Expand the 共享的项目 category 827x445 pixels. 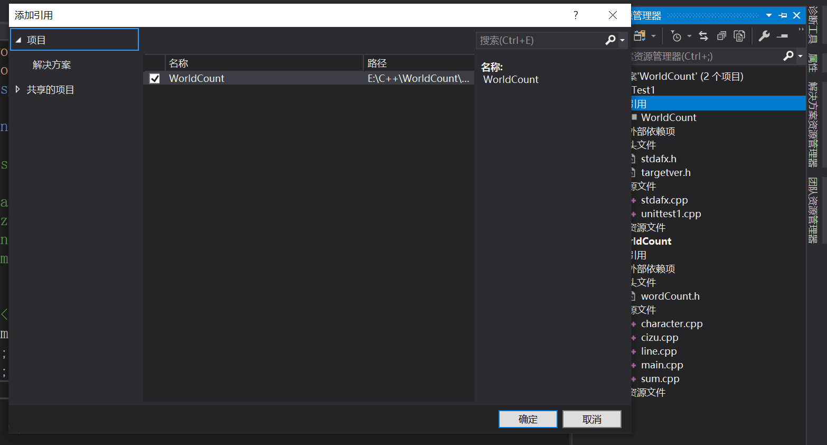(x=18, y=89)
